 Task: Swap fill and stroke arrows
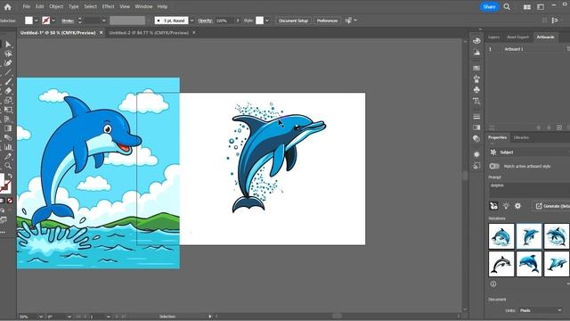(10, 176)
